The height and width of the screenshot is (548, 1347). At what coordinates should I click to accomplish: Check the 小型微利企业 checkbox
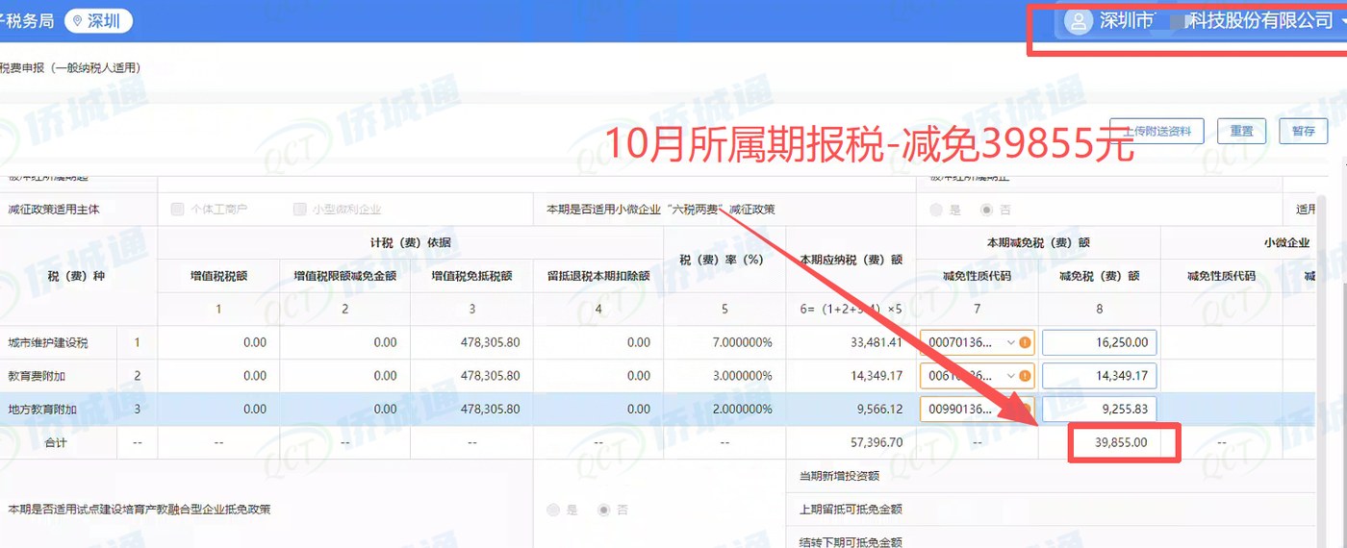(300, 210)
